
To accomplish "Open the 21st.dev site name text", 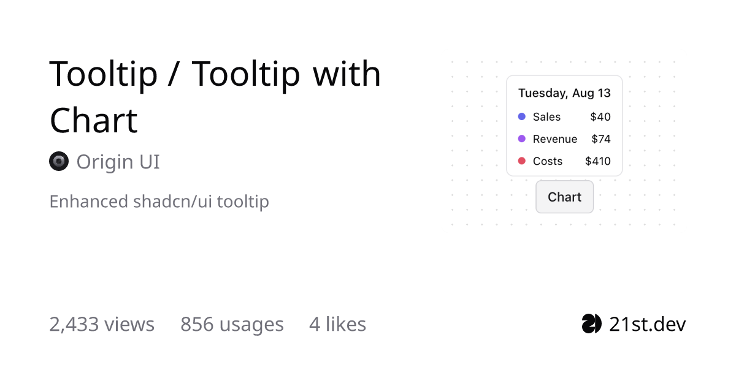I will pos(648,324).
